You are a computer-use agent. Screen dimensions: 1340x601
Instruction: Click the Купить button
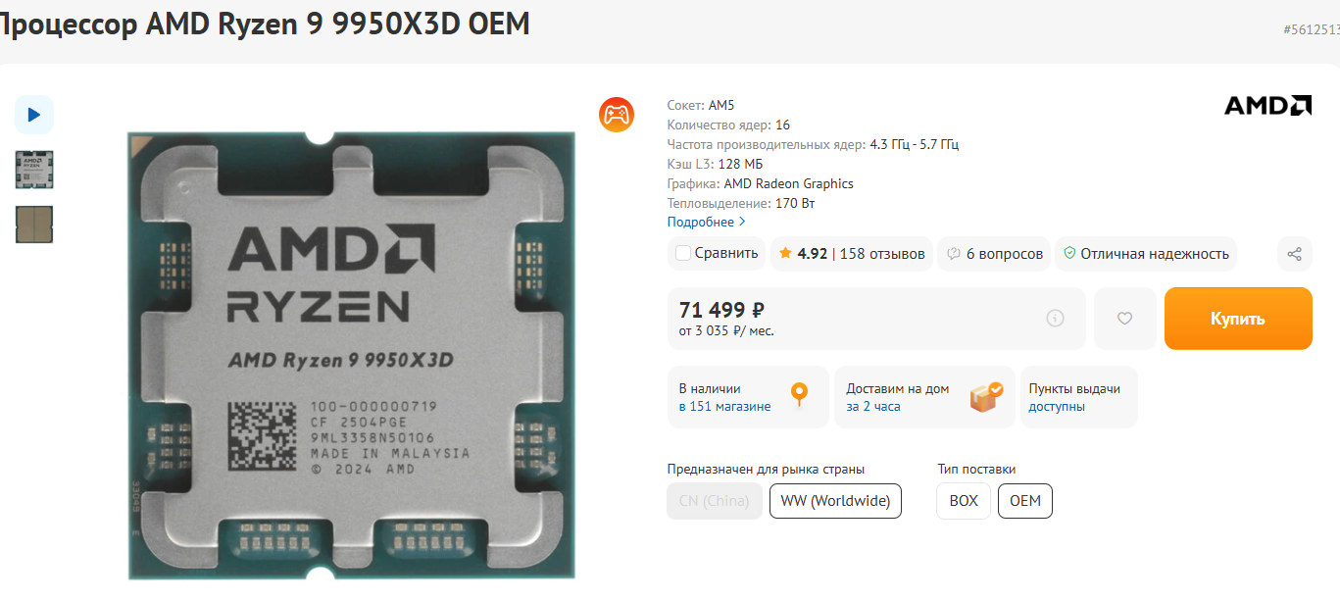[1238, 318]
